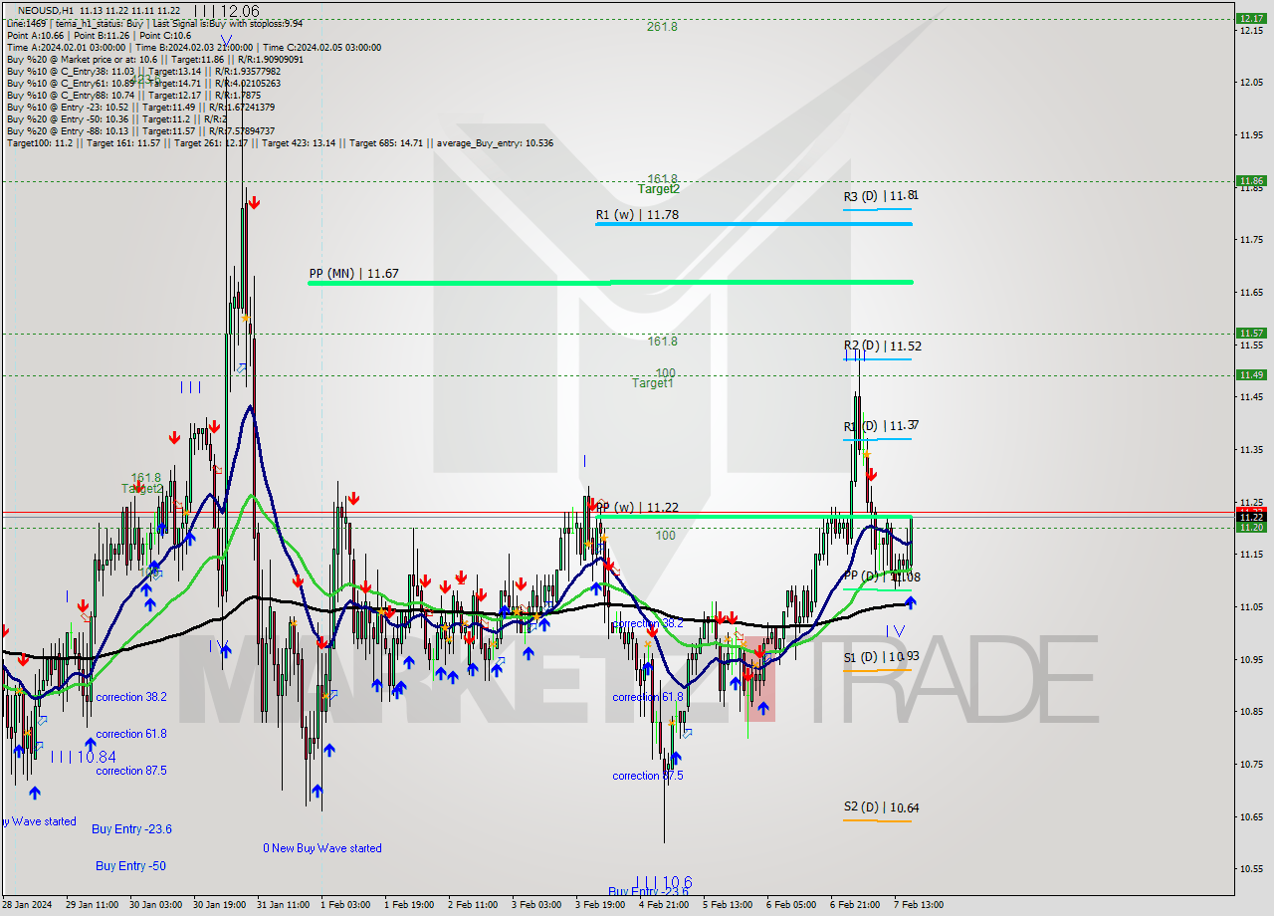The width and height of the screenshot is (1274, 916).
Task: Click the | | | 12.06 wave label
Action: point(226,11)
